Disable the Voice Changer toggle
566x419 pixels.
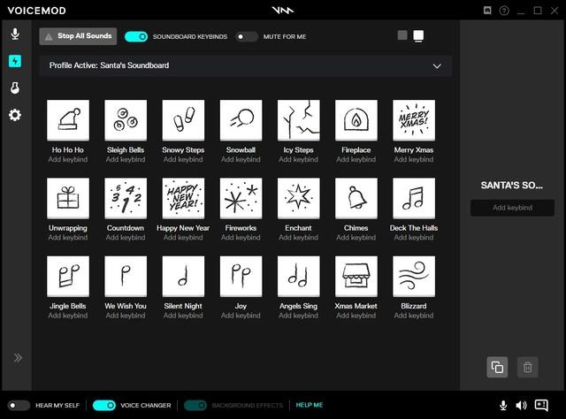[104, 405]
